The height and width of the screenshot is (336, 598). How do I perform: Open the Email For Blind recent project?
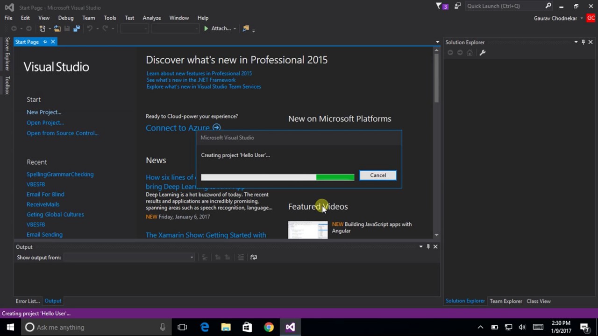(45, 194)
